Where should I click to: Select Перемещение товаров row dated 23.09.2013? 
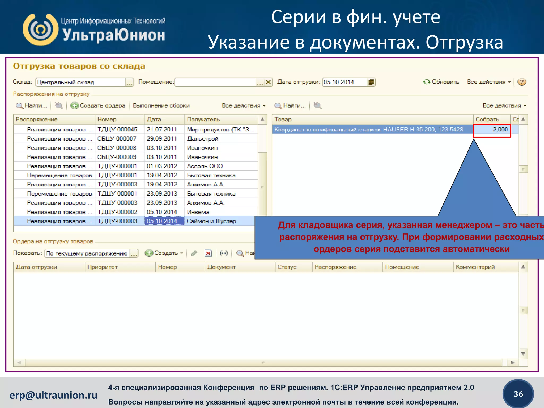(136, 194)
